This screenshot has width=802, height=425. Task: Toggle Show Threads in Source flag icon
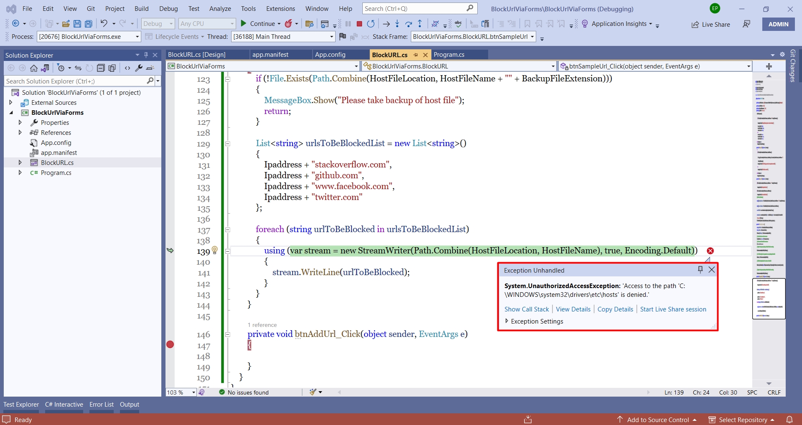pos(343,36)
